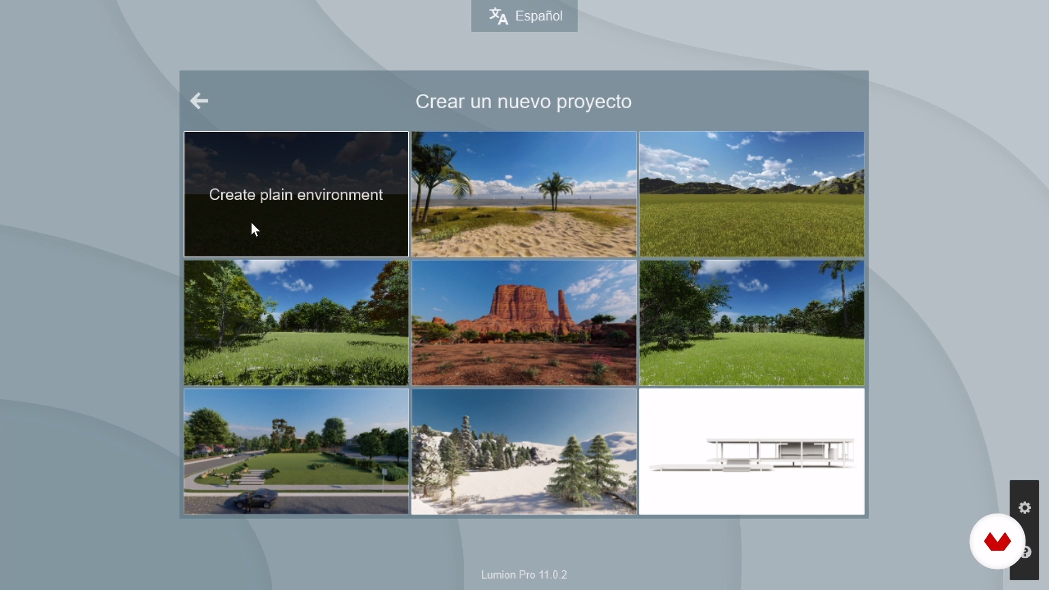Open settings with the gear icon
Viewport: 1049px width, 590px height.
pyautogui.click(x=1024, y=508)
